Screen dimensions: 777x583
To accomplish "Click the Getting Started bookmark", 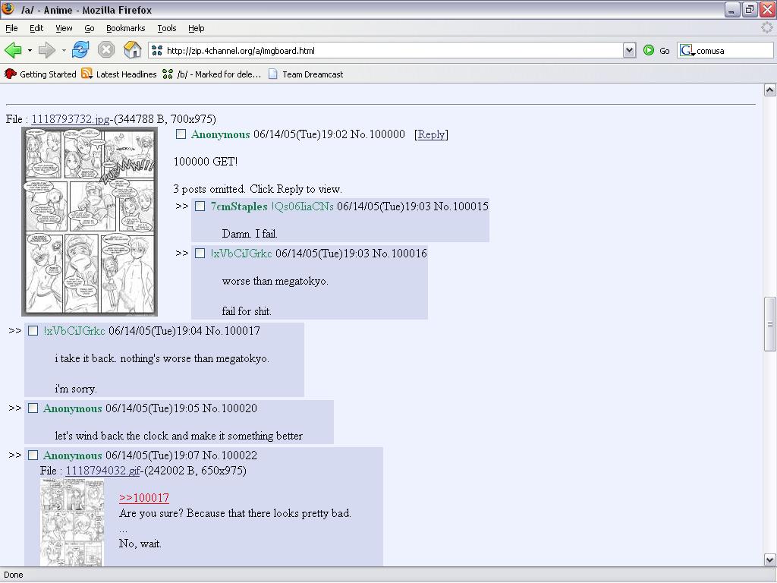I will point(40,74).
